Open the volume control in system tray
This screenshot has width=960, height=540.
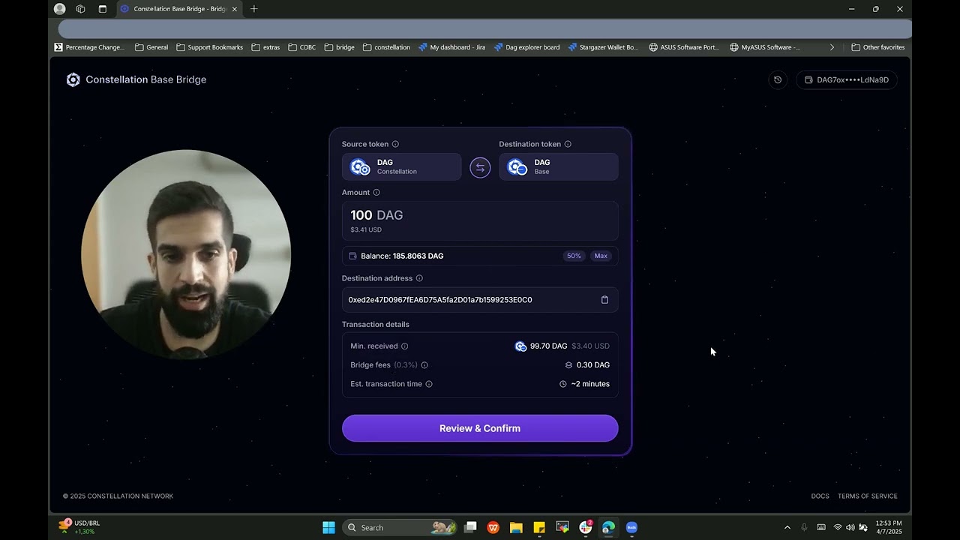click(850, 527)
